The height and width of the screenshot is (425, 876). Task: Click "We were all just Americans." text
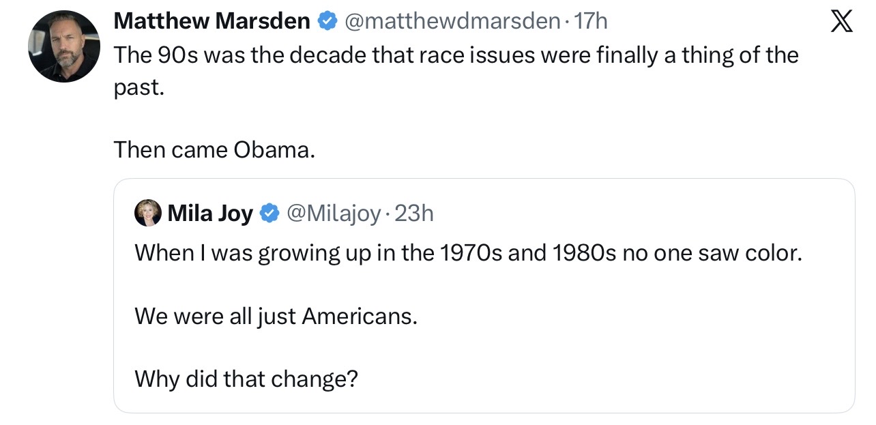point(276,316)
